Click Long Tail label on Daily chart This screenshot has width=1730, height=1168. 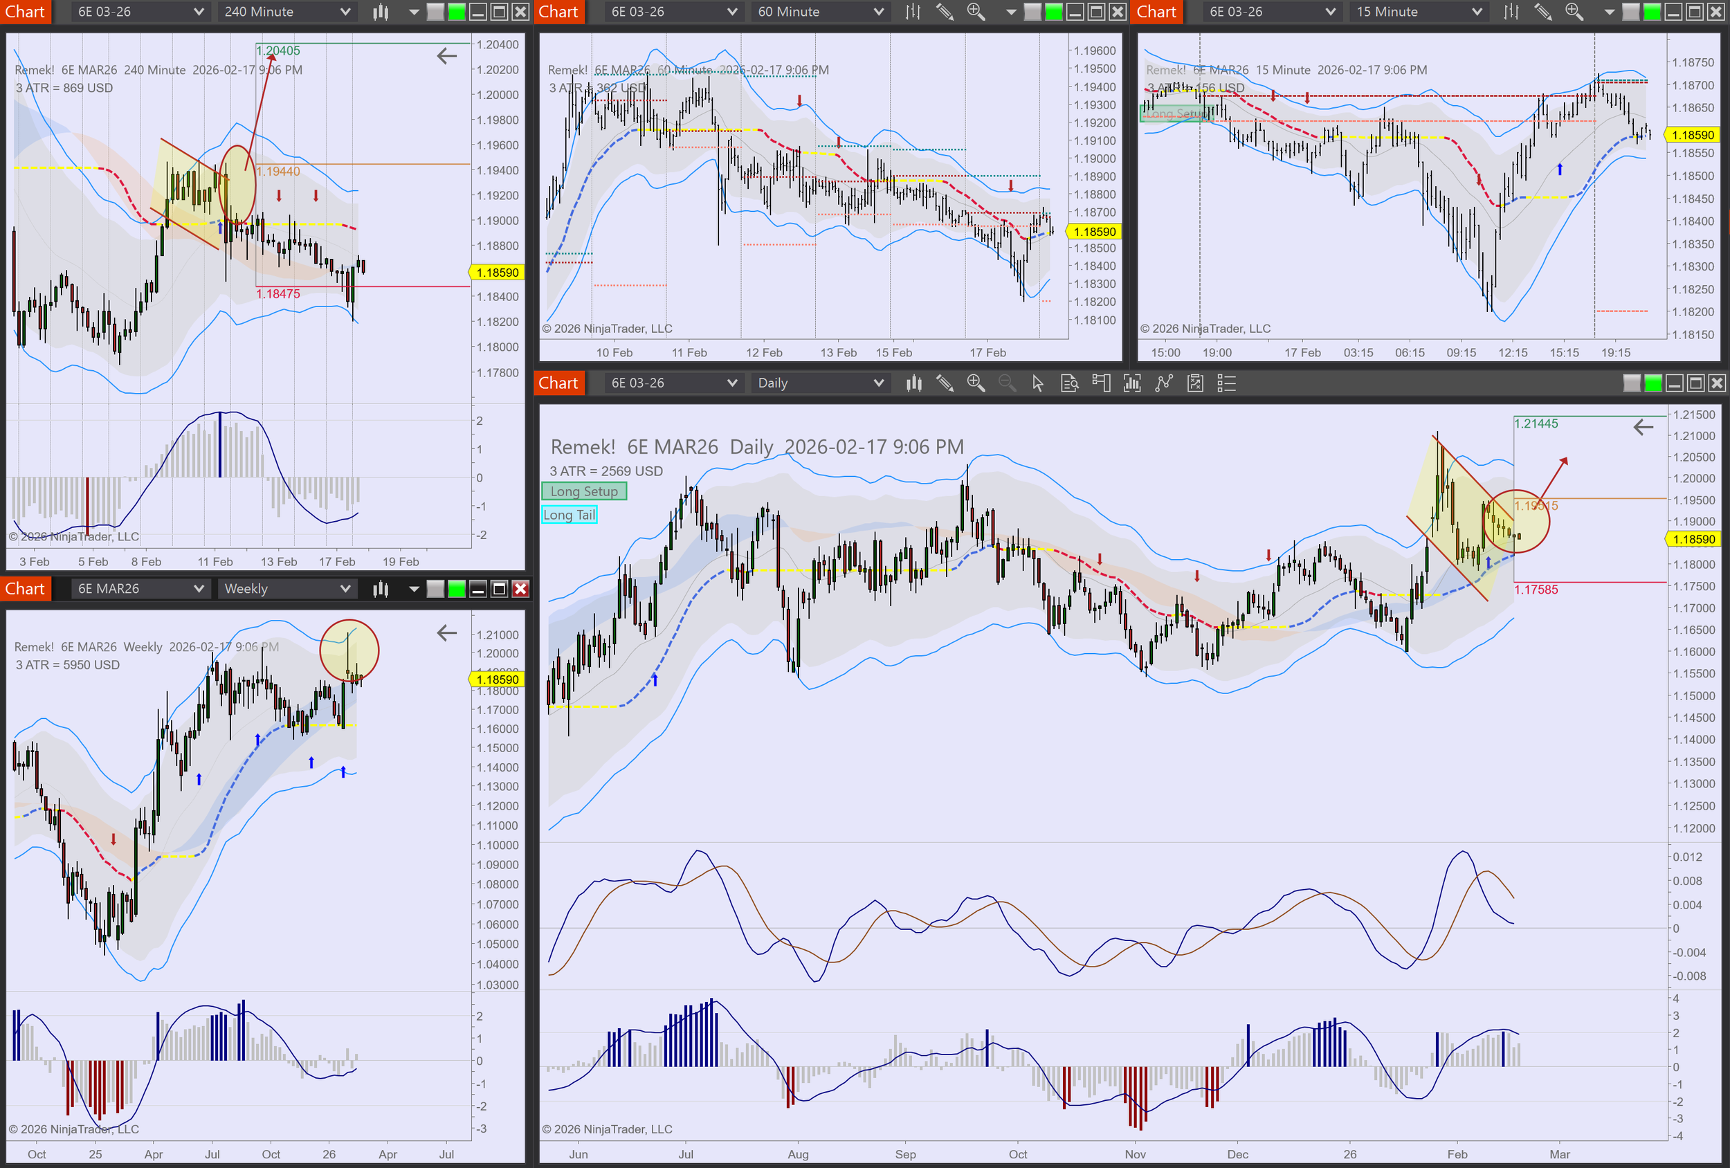(570, 515)
